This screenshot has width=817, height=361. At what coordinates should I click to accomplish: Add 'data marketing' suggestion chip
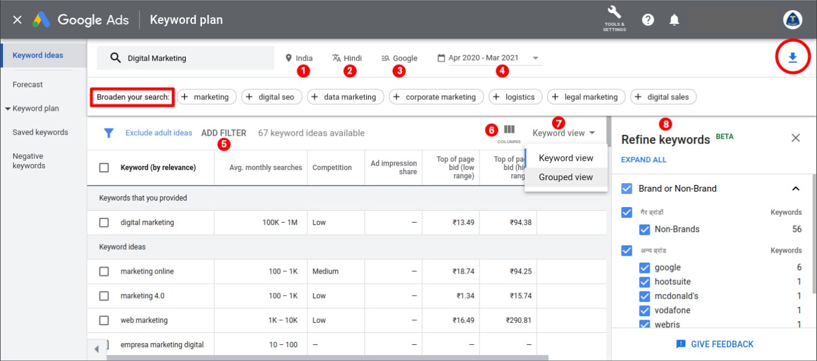tap(345, 97)
